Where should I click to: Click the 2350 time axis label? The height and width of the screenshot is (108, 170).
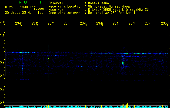(x=165, y=23)
